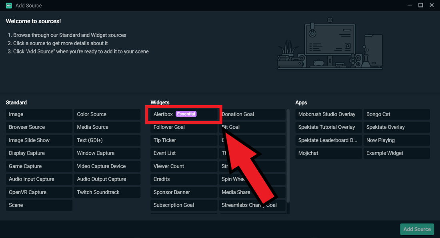Image resolution: width=440 pixels, height=238 pixels.
Task: Choose the Spektate Overlay app
Action: coord(397,127)
